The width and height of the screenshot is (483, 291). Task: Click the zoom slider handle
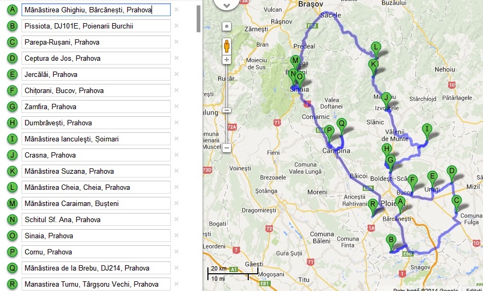[x=227, y=110]
